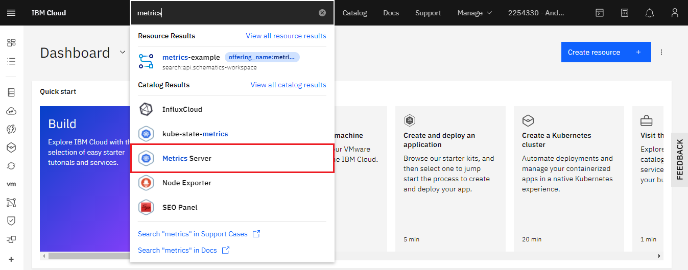Open the hamburger navigation menu

coord(11,13)
